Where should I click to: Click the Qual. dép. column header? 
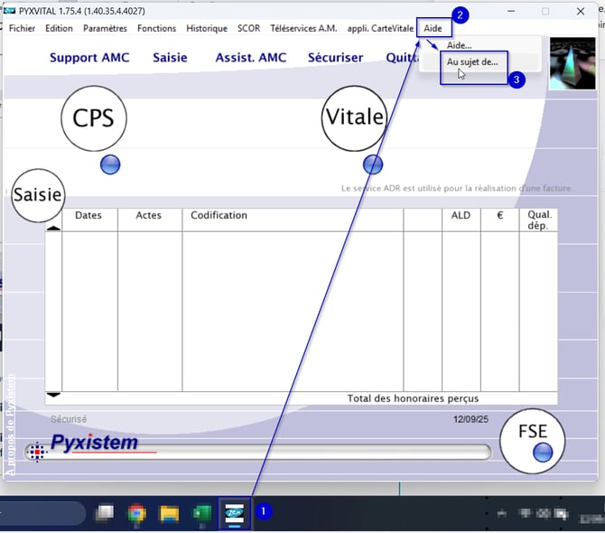[x=539, y=220]
